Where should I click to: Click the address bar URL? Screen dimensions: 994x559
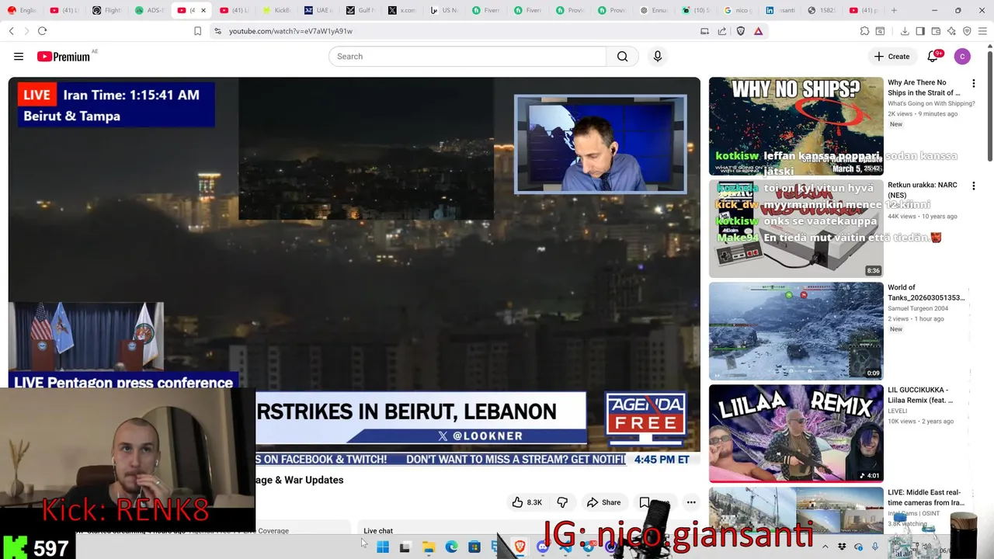point(290,31)
